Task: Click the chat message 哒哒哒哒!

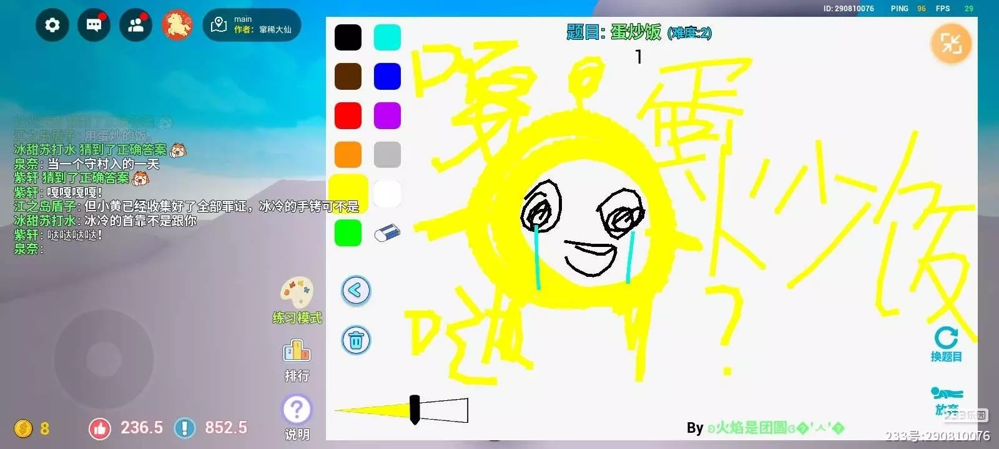Action: point(75,235)
